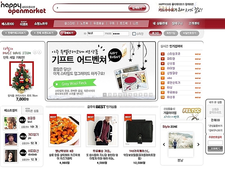The width and height of the screenshot is (225, 169).
Task: Click the red search button
Action: (137, 8)
